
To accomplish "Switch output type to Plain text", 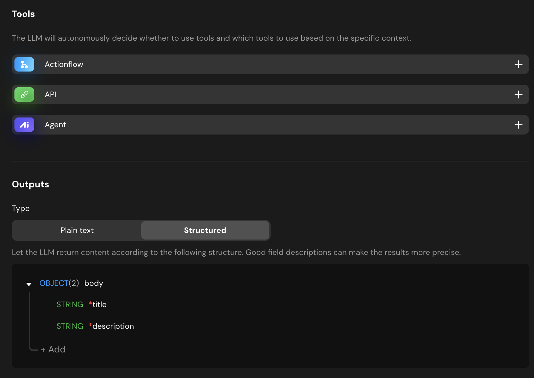I will pyautogui.click(x=77, y=230).
